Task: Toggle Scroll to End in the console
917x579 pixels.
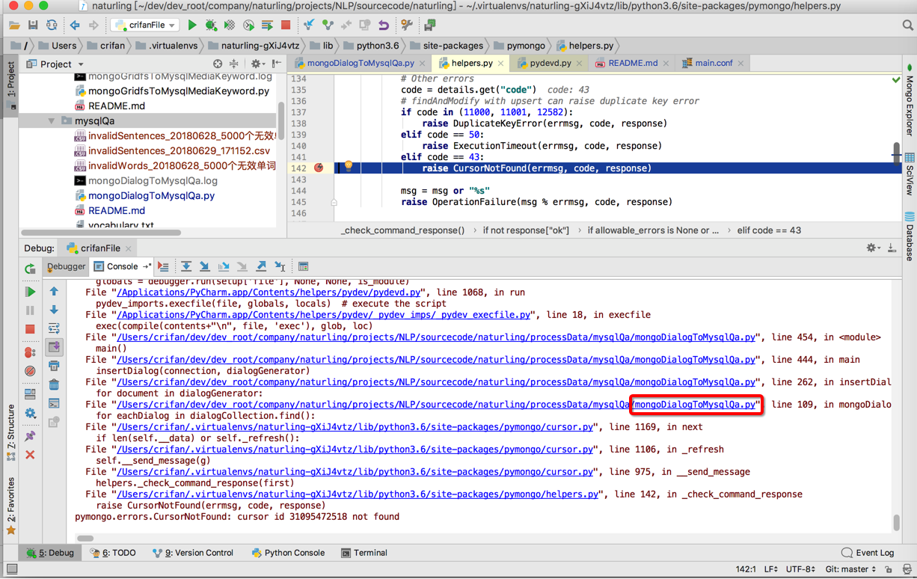Action: 54,347
